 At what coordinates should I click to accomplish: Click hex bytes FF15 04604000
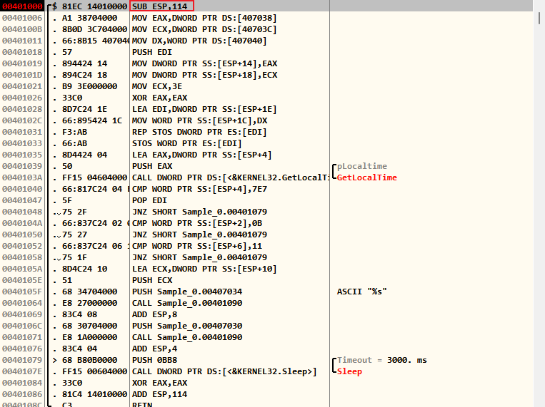coord(94,177)
